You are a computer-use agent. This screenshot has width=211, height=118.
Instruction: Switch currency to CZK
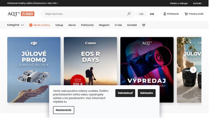click(x=141, y=14)
